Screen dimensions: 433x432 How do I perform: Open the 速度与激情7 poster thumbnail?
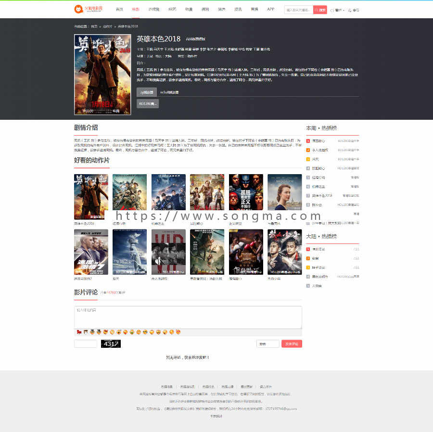tap(91, 252)
